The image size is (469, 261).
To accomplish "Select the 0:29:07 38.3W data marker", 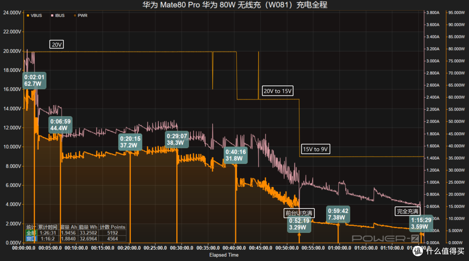I will (x=177, y=140).
